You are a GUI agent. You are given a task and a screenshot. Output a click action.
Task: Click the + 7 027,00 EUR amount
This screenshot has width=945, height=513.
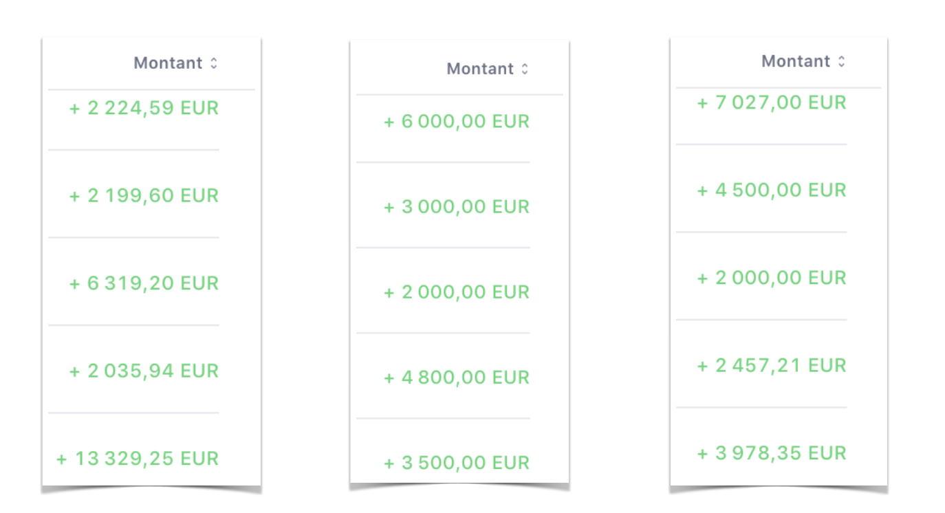(772, 102)
